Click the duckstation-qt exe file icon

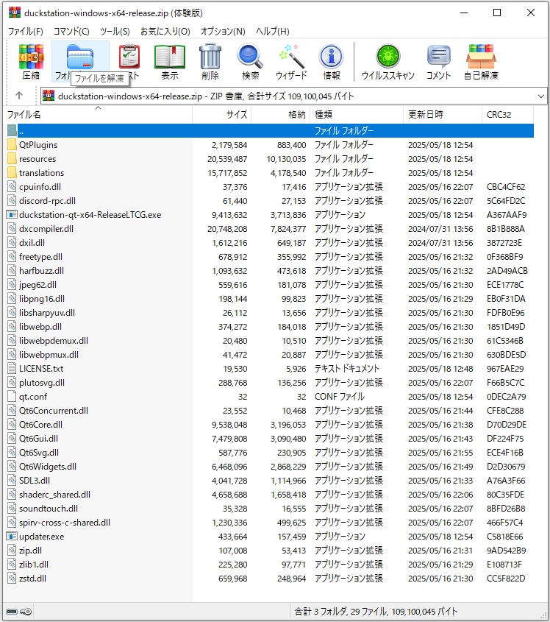pos(12,215)
